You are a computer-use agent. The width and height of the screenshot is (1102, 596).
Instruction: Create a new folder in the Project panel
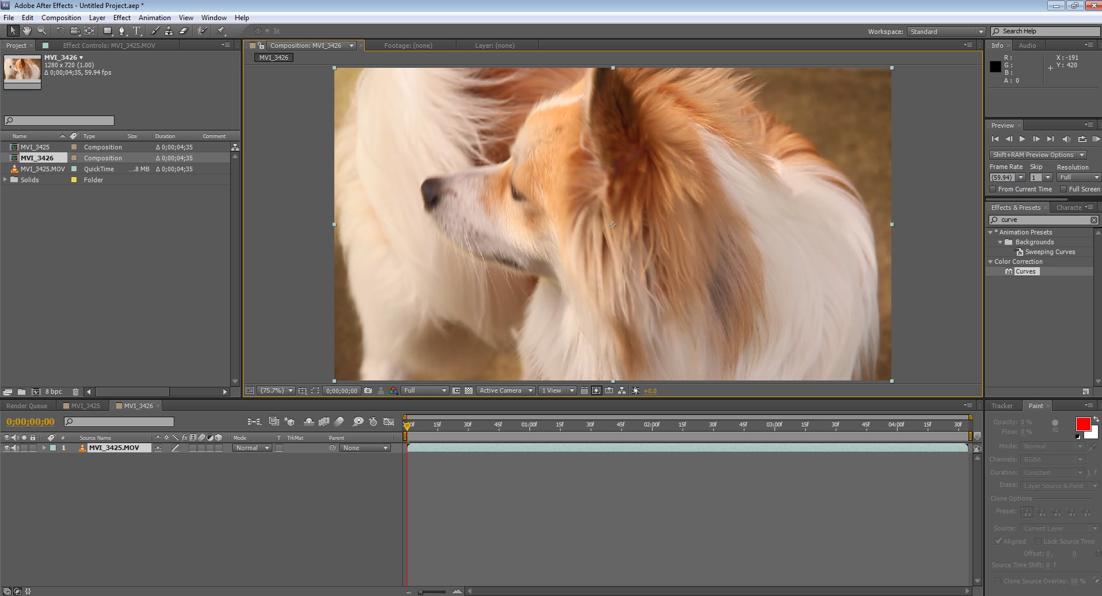[x=21, y=392]
